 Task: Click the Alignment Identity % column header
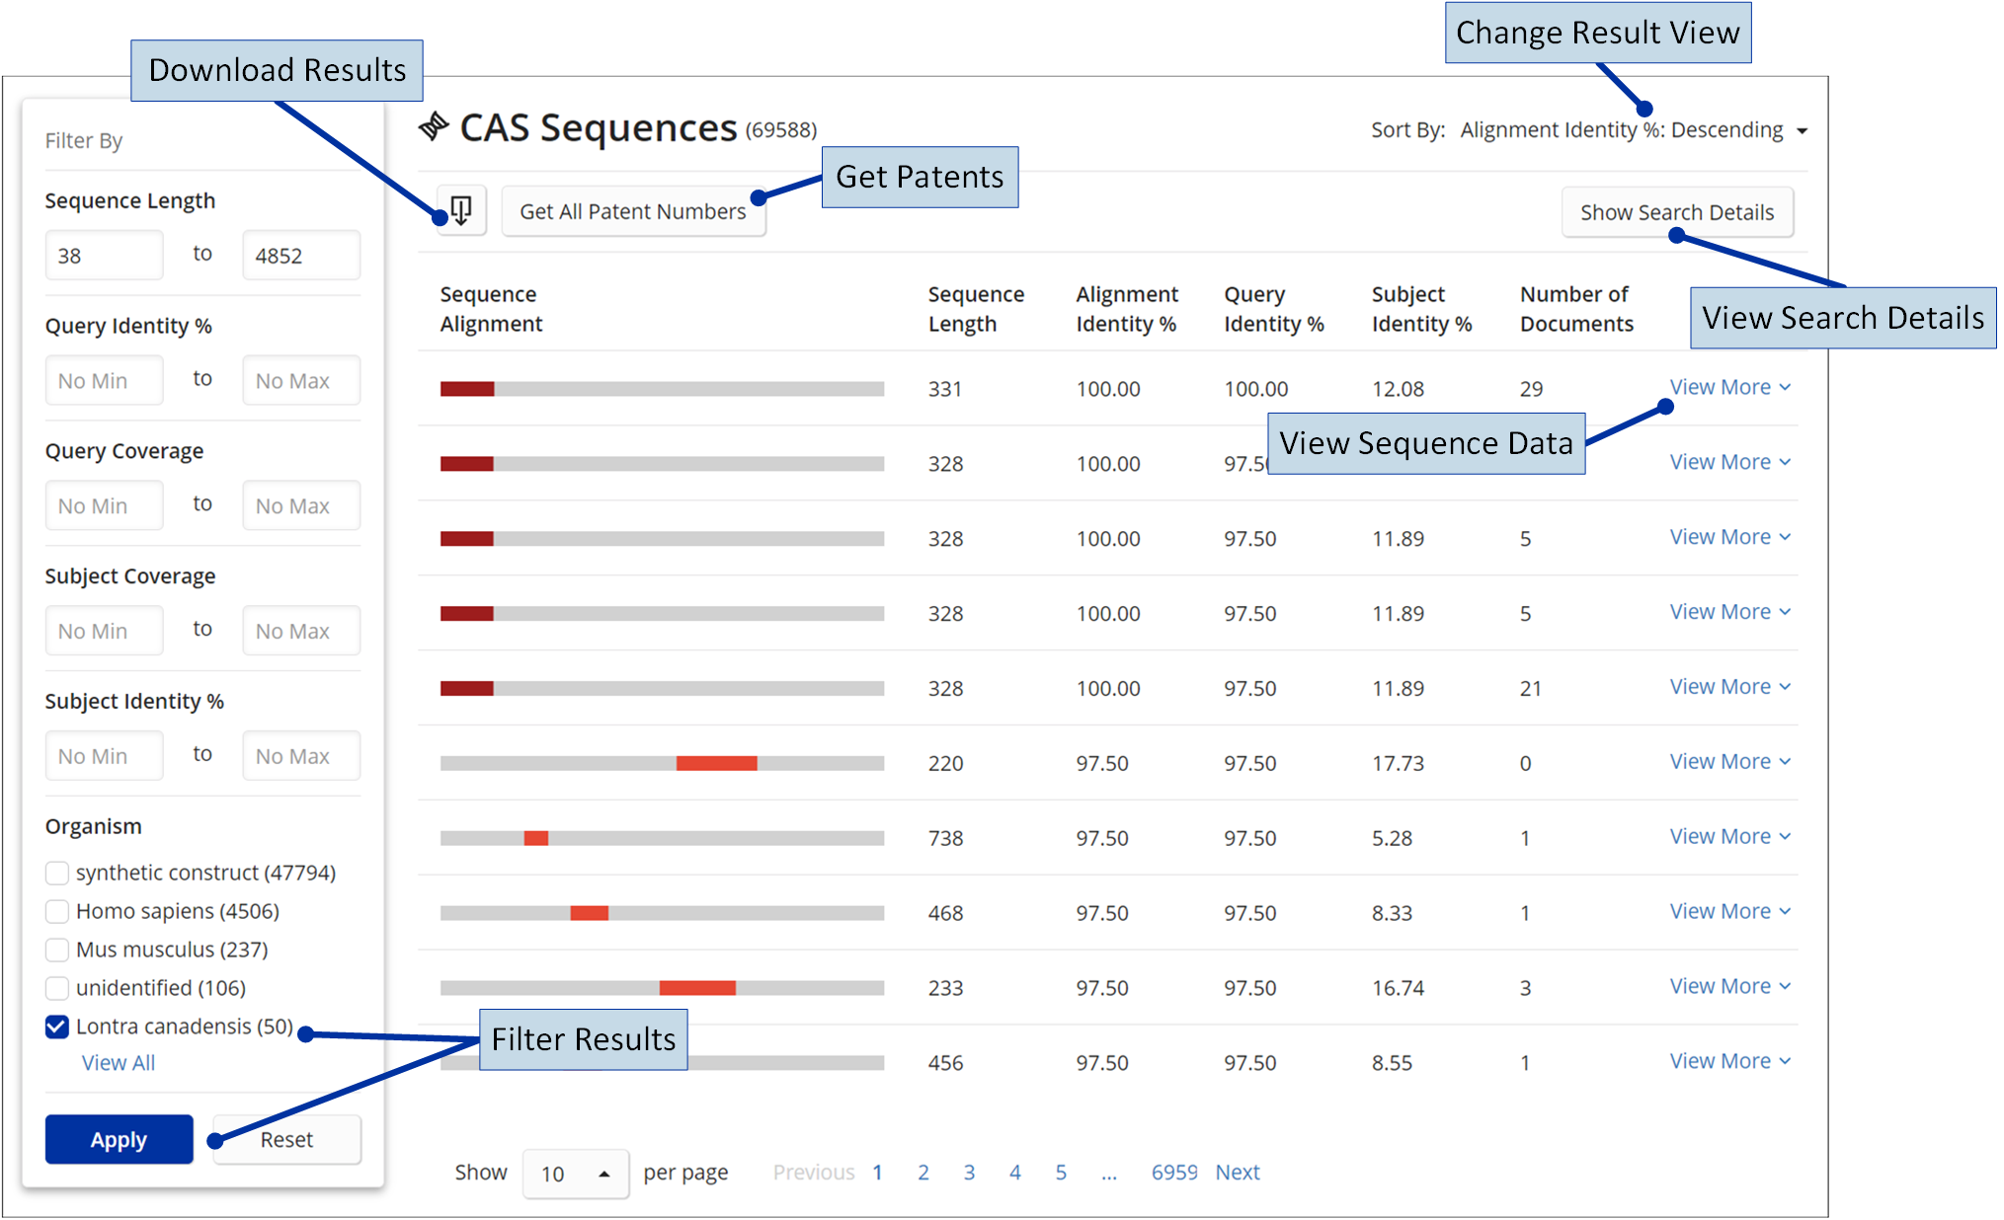click(1127, 309)
